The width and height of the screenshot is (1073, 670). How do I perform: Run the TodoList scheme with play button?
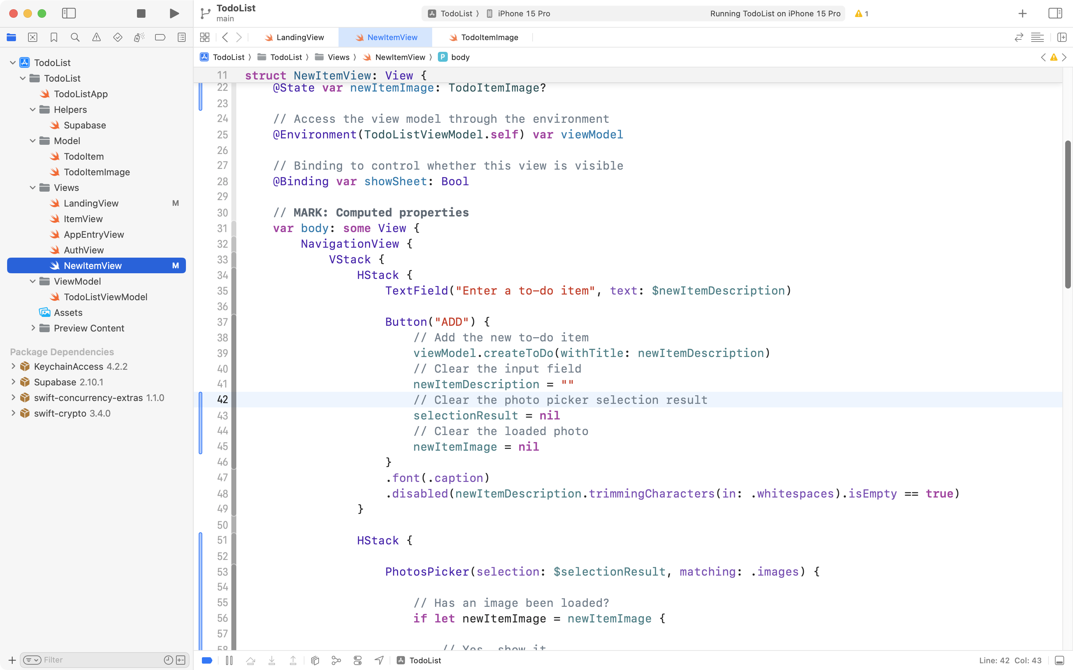click(x=174, y=13)
